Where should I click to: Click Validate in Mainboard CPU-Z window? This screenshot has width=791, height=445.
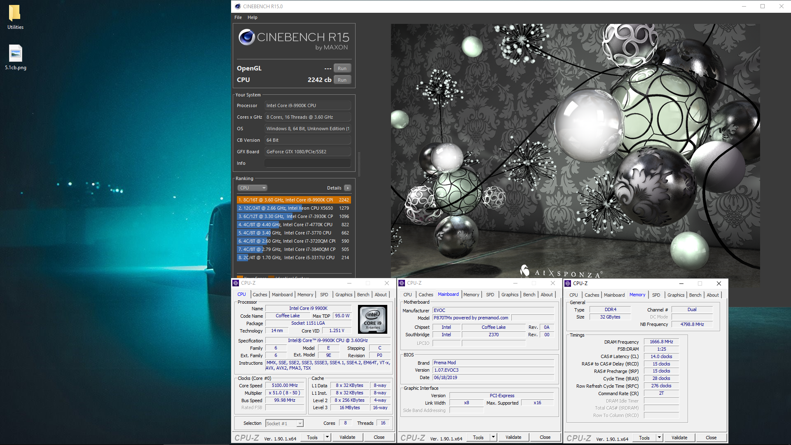tap(513, 438)
